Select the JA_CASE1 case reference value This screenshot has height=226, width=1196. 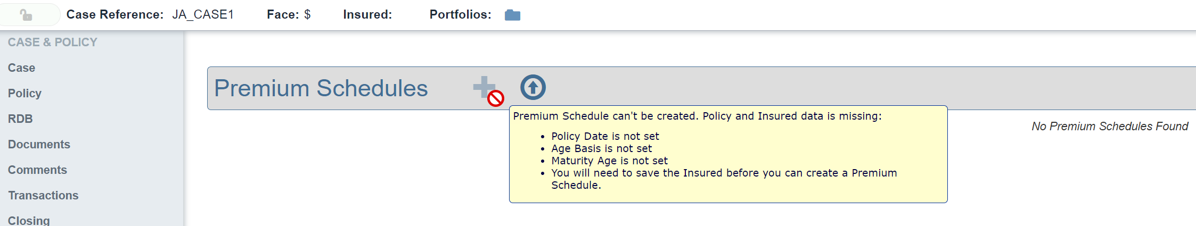(x=203, y=15)
